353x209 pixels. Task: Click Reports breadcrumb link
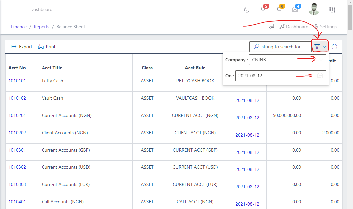point(42,27)
